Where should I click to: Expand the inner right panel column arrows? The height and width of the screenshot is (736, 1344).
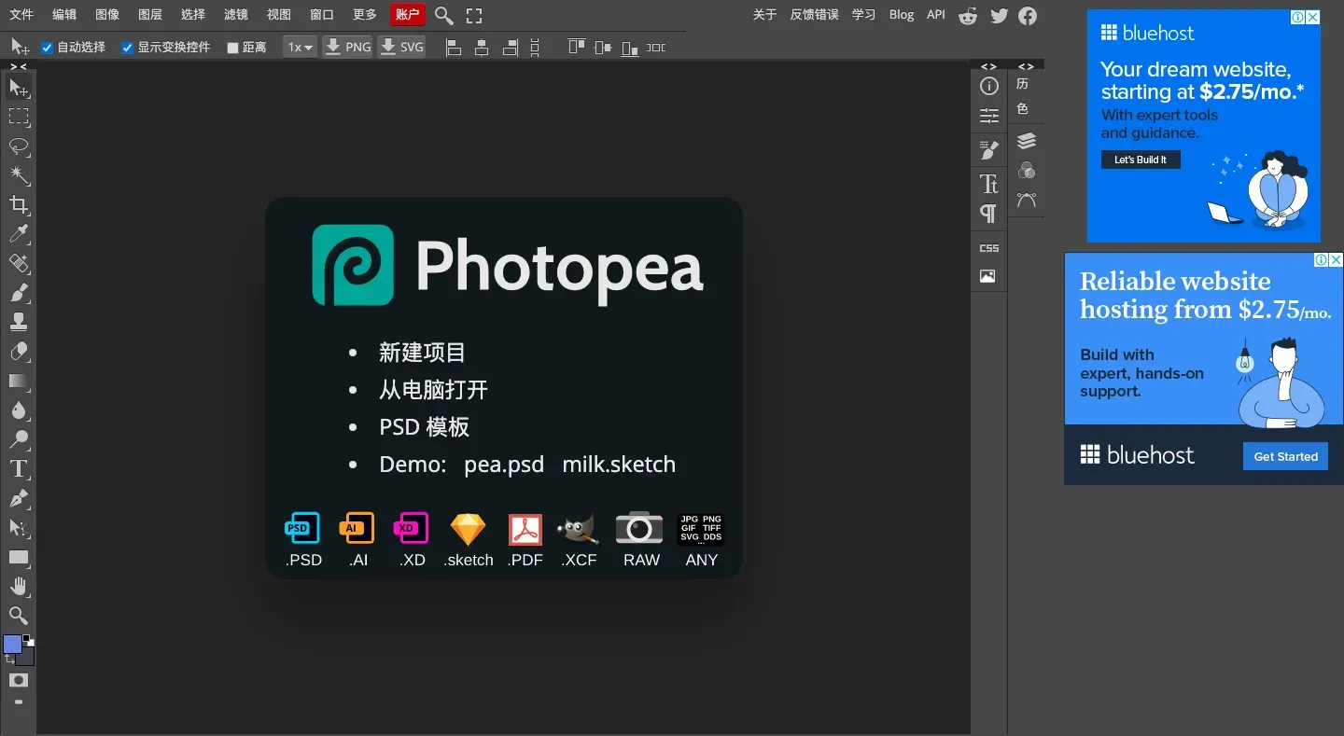pos(988,66)
